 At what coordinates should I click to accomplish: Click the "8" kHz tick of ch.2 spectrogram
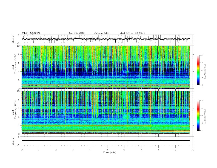tap(19, 100)
